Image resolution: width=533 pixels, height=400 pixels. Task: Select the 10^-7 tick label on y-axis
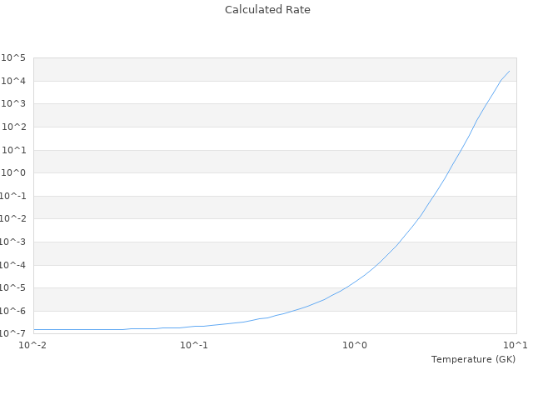click(x=12, y=334)
